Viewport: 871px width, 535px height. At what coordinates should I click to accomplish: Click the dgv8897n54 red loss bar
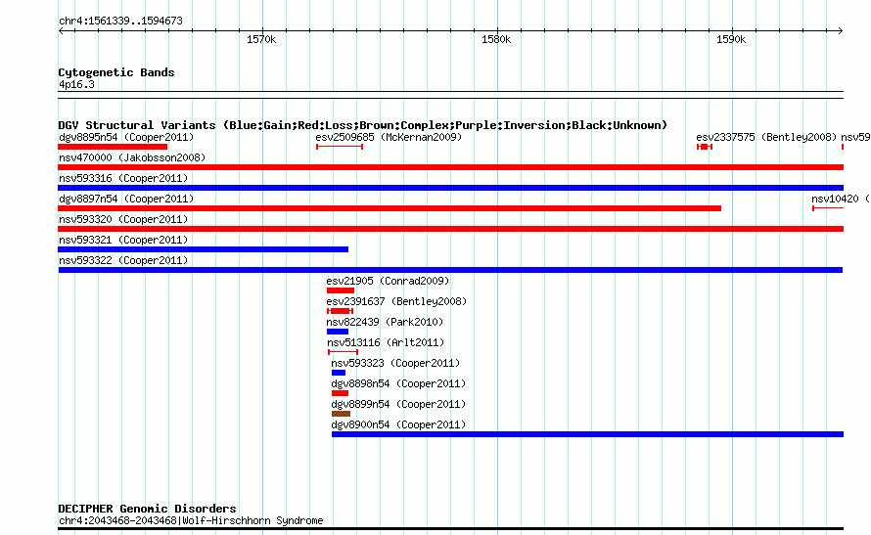(390, 208)
